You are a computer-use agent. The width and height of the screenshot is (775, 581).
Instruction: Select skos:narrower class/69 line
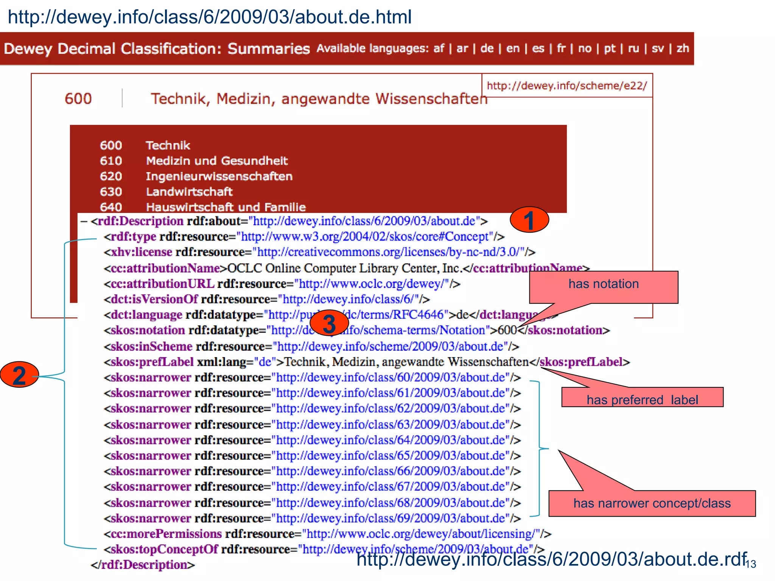coord(313,519)
